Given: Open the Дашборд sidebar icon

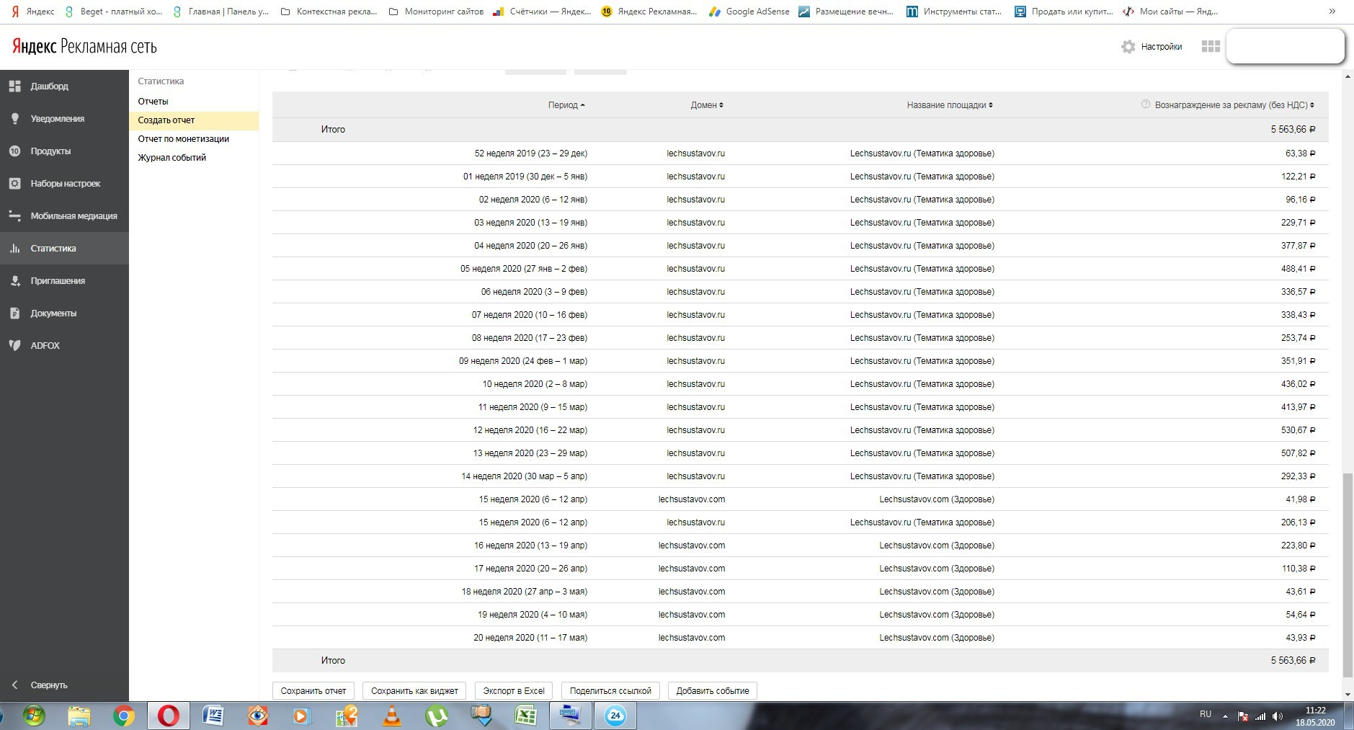Looking at the screenshot, I should pos(14,86).
